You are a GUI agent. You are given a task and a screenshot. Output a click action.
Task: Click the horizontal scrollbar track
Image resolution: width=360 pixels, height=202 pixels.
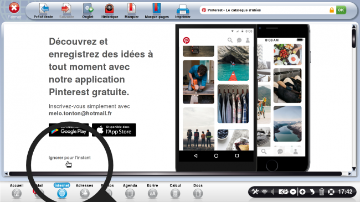click(176, 174)
